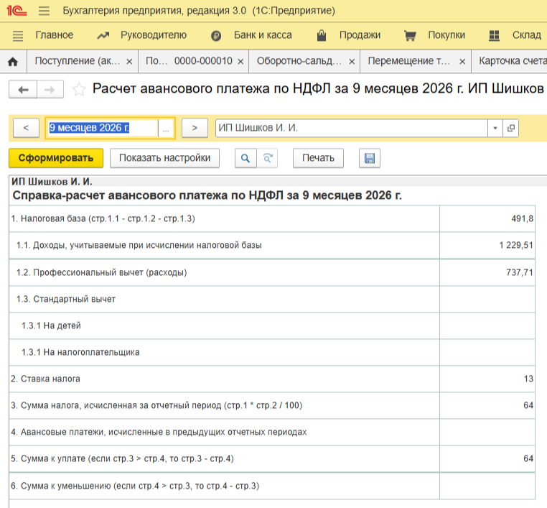
Task: Close the 0000-000010 tab
Action: click(x=240, y=62)
